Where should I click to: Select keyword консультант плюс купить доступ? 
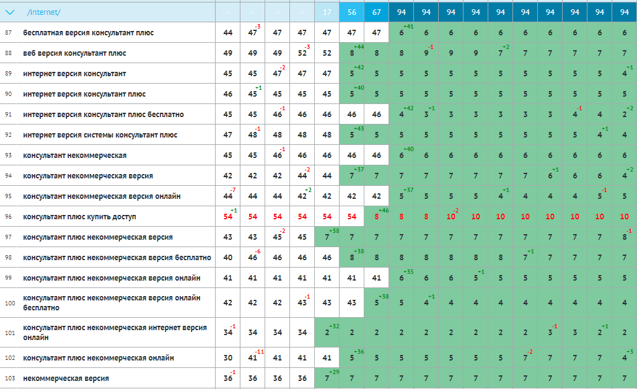click(x=79, y=217)
